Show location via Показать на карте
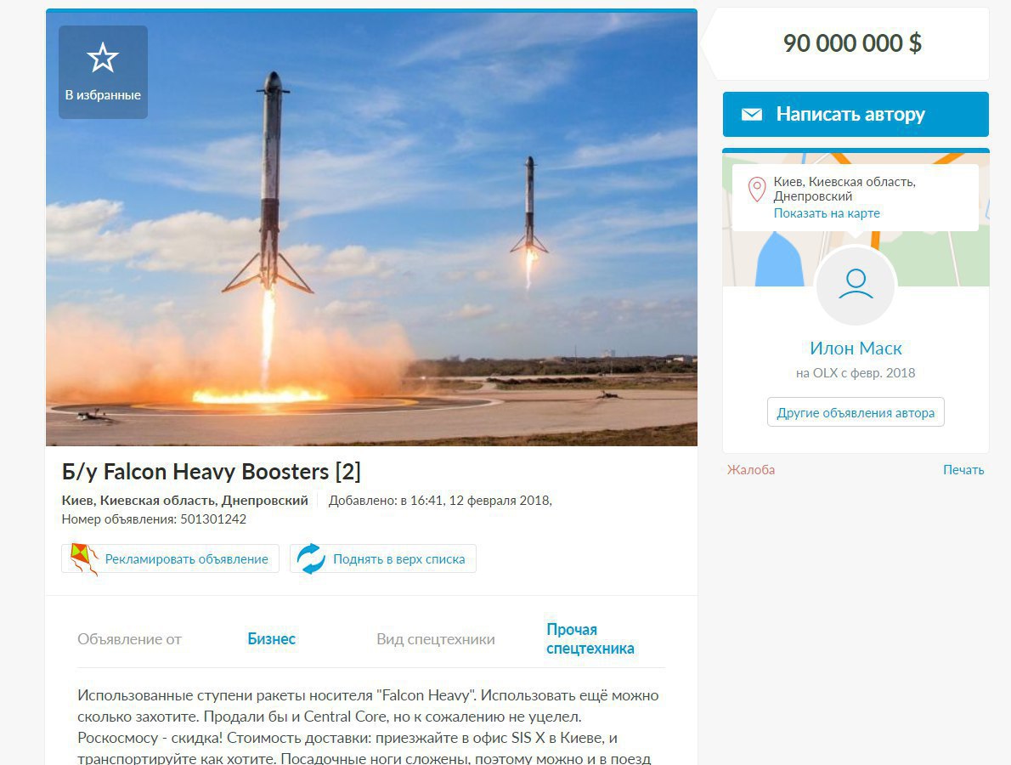 tap(827, 213)
